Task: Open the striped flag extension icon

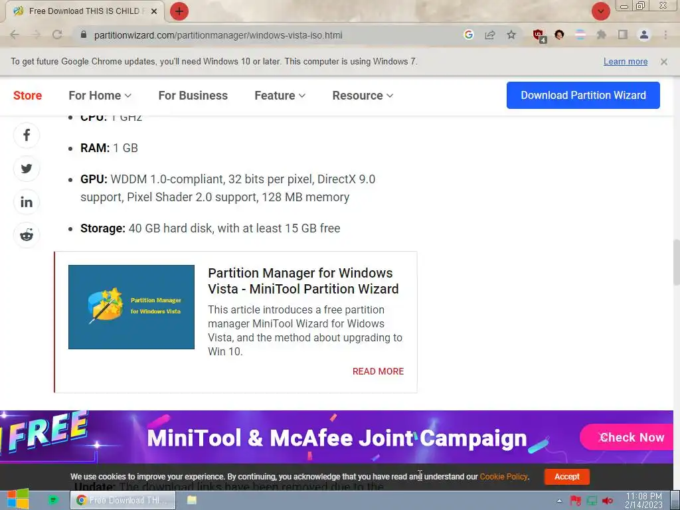Action: coord(580,35)
